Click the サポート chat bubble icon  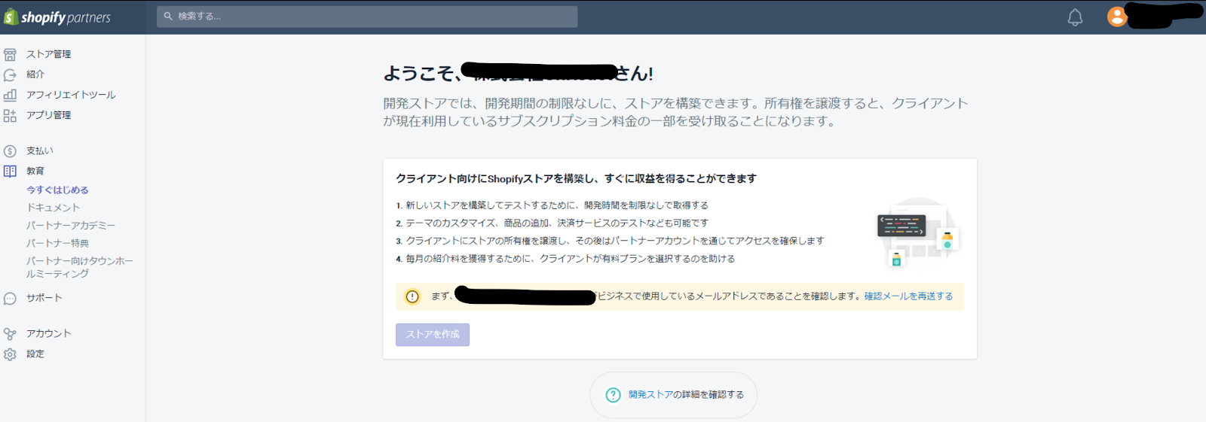pyautogui.click(x=10, y=299)
